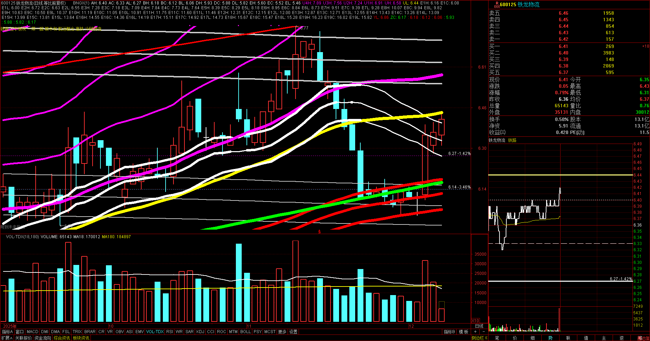Open the 资金流向 capital flow tab
Image resolution: width=650 pixels, height=341 pixels.
43,338
